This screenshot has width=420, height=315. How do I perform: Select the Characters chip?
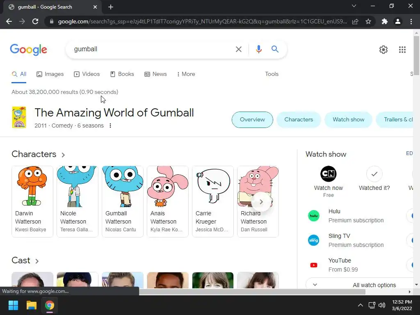click(299, 119)
